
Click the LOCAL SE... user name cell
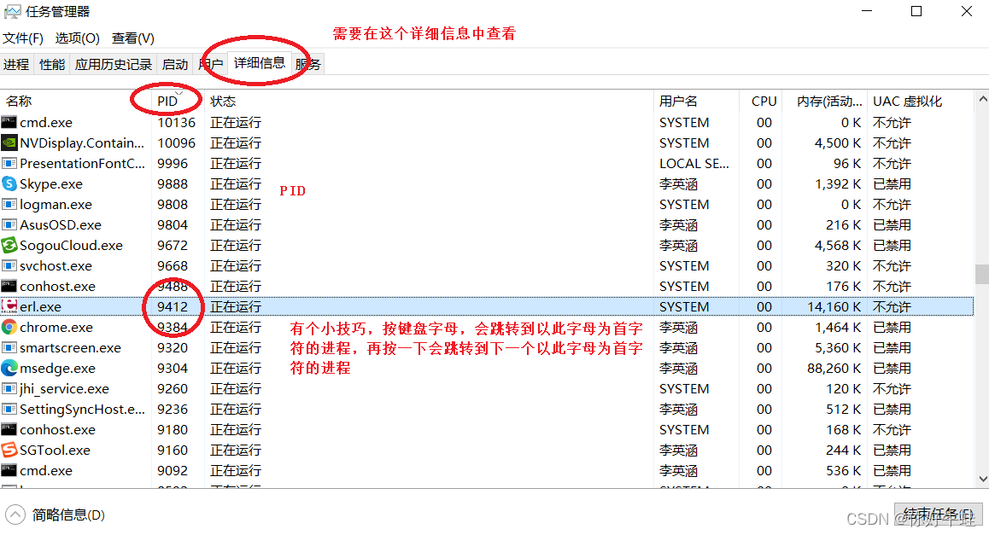(x=693, y=163)
